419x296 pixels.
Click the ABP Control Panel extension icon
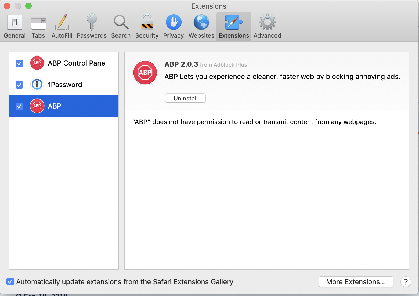click(37, 63)
